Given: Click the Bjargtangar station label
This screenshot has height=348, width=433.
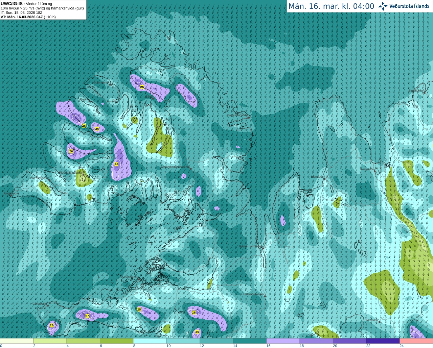Looking at the screenshot, I should click(11, 194).
